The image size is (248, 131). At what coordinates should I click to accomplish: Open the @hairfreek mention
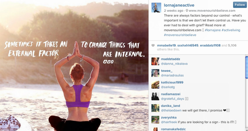tap(169, 122)
